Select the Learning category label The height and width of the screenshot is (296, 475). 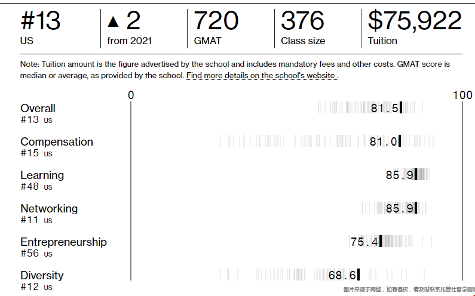42,175
